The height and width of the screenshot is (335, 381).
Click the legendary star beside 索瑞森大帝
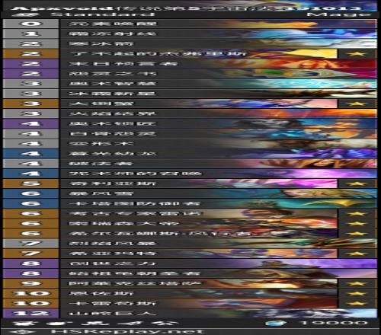click(x=357, y=224)
